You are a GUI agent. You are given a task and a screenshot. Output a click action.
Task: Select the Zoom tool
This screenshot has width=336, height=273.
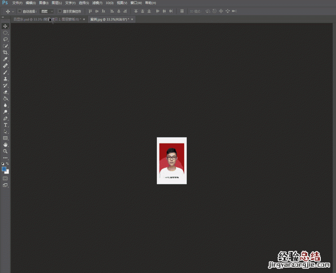point(5,152)
